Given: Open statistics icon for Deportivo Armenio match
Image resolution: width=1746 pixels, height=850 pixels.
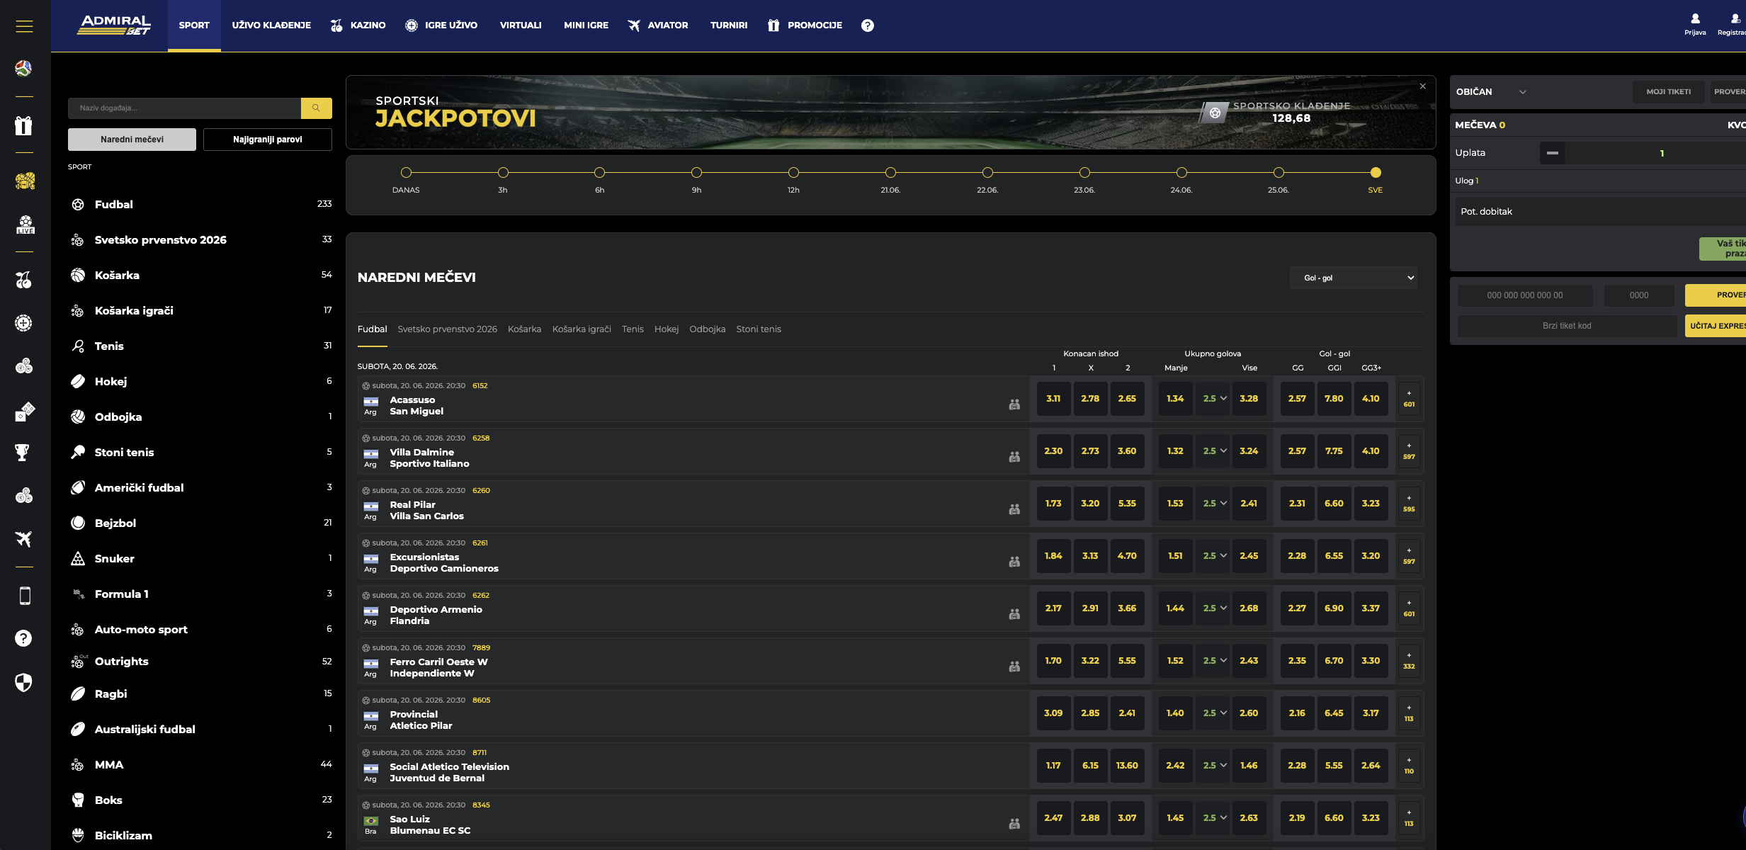Looking at the screenshot, I should (x=1014, y=614).
